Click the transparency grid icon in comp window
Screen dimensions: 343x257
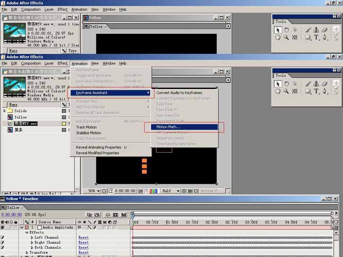click(x=190, y=191)
